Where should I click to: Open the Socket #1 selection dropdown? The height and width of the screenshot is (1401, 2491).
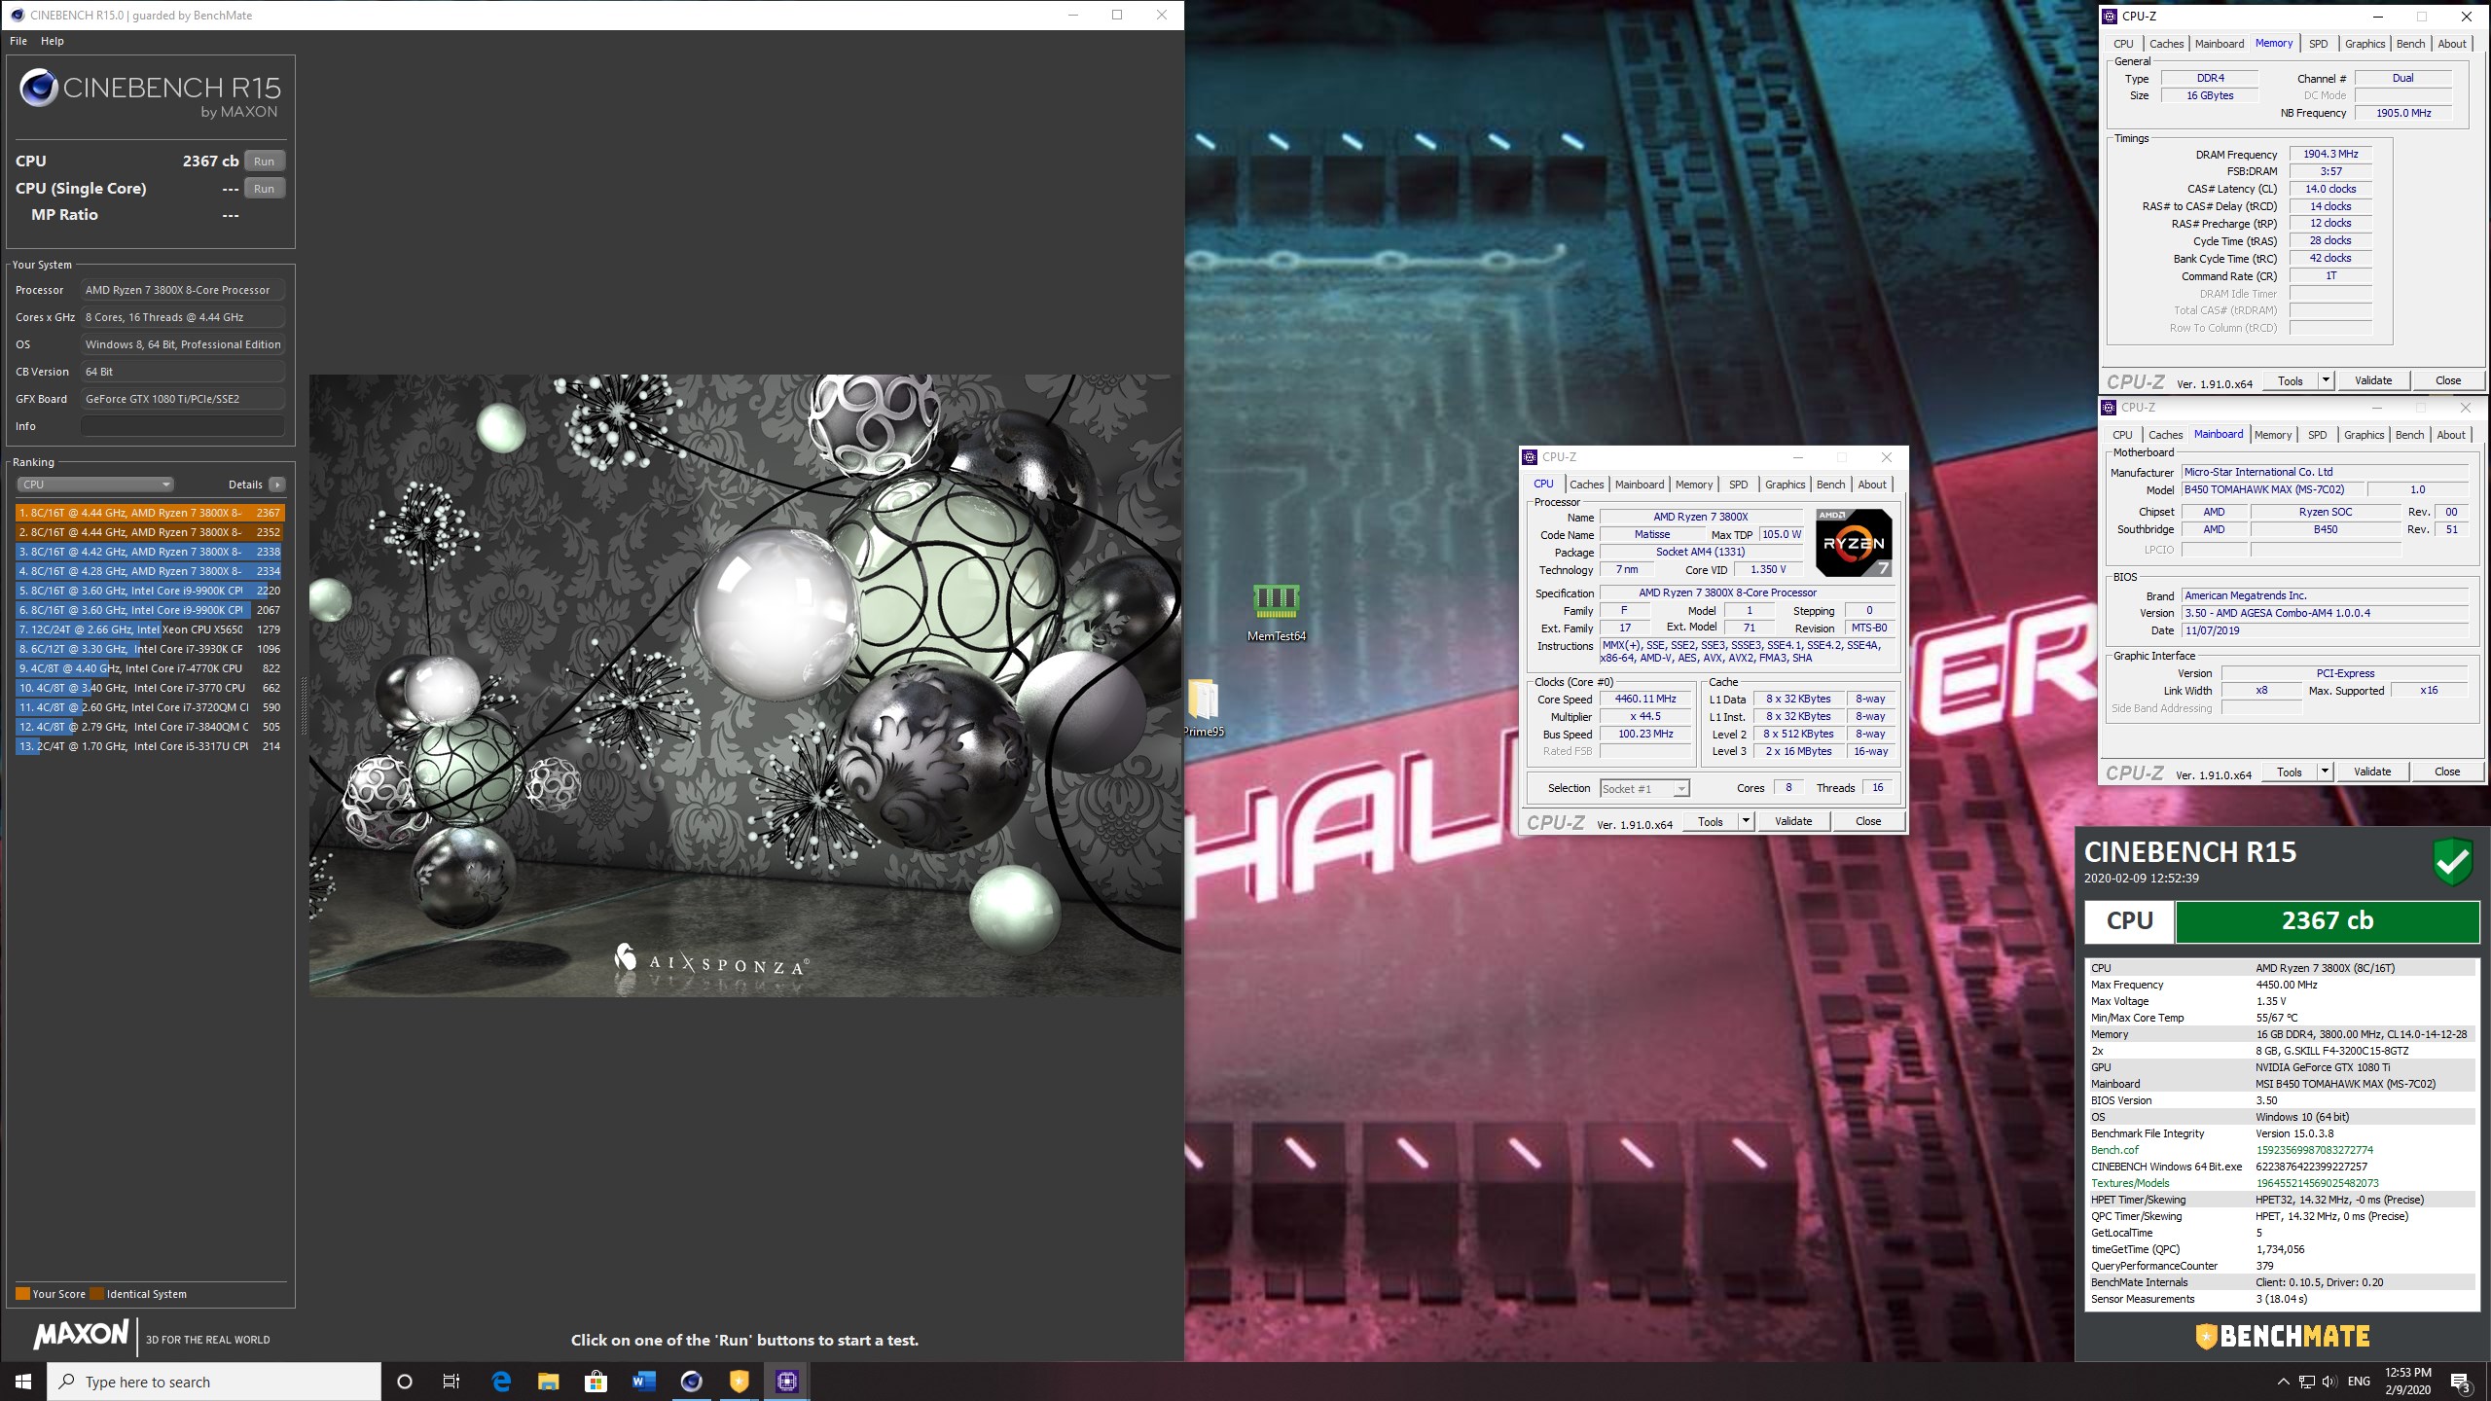pos(1644,789)
